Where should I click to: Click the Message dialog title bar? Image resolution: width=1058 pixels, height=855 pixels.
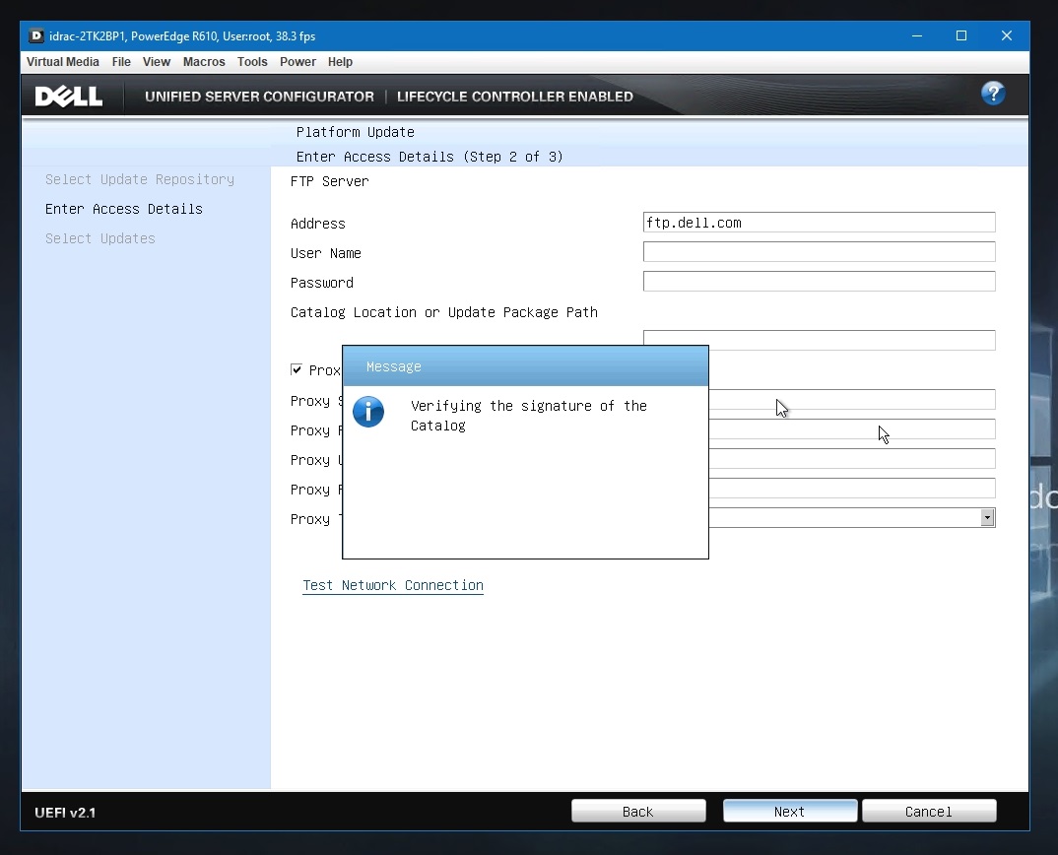point(525,366)
